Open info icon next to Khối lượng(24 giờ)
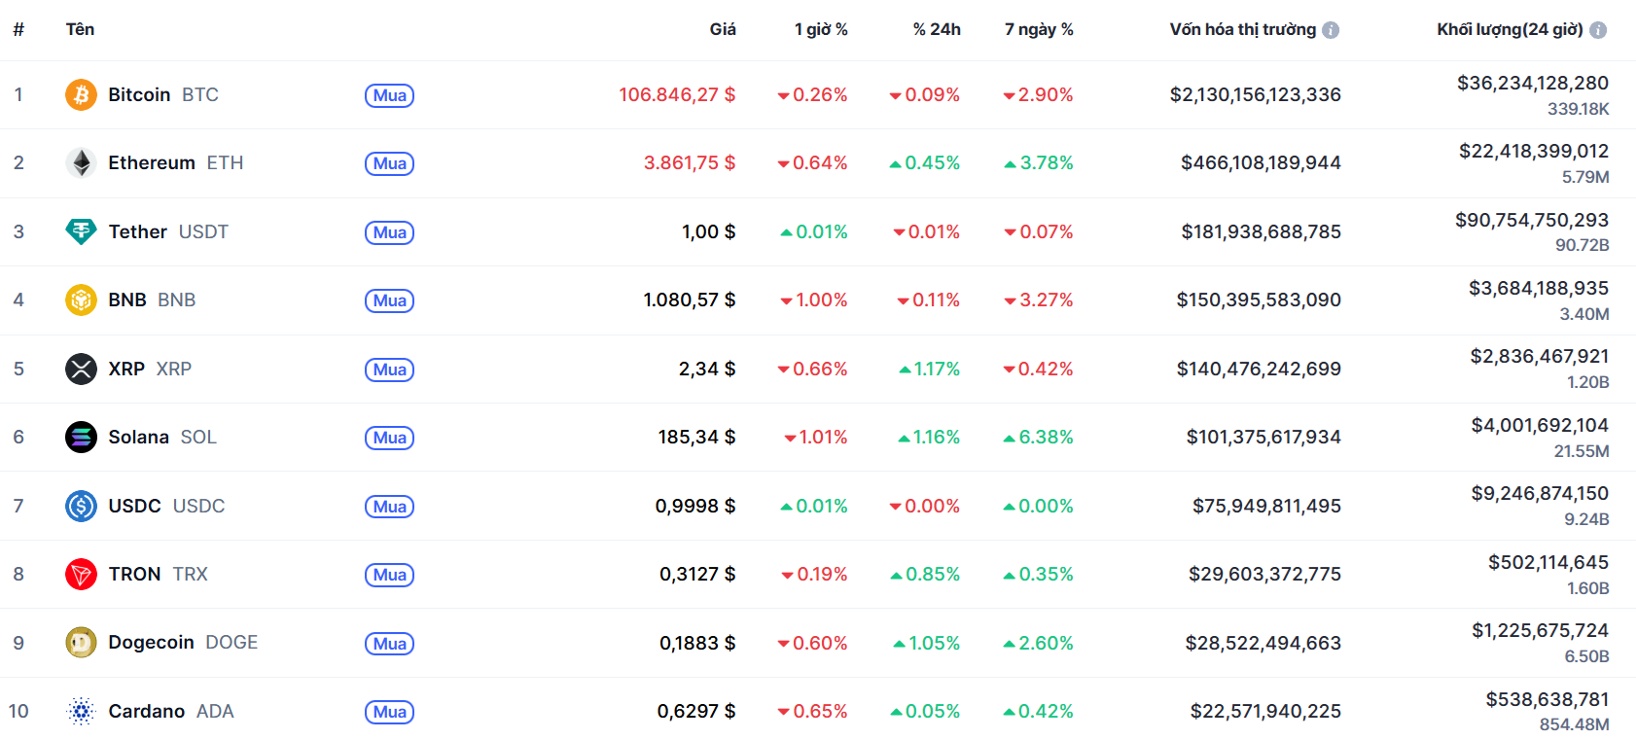Image resolution: width=1636 pixels, height=740 pixels. pos(1598,30)
